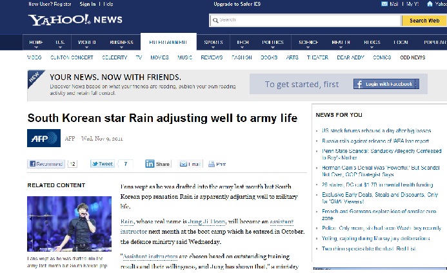Screen dimensions: 447x273
Task: Select the Entertainment tab
Action: click(168, 42)
